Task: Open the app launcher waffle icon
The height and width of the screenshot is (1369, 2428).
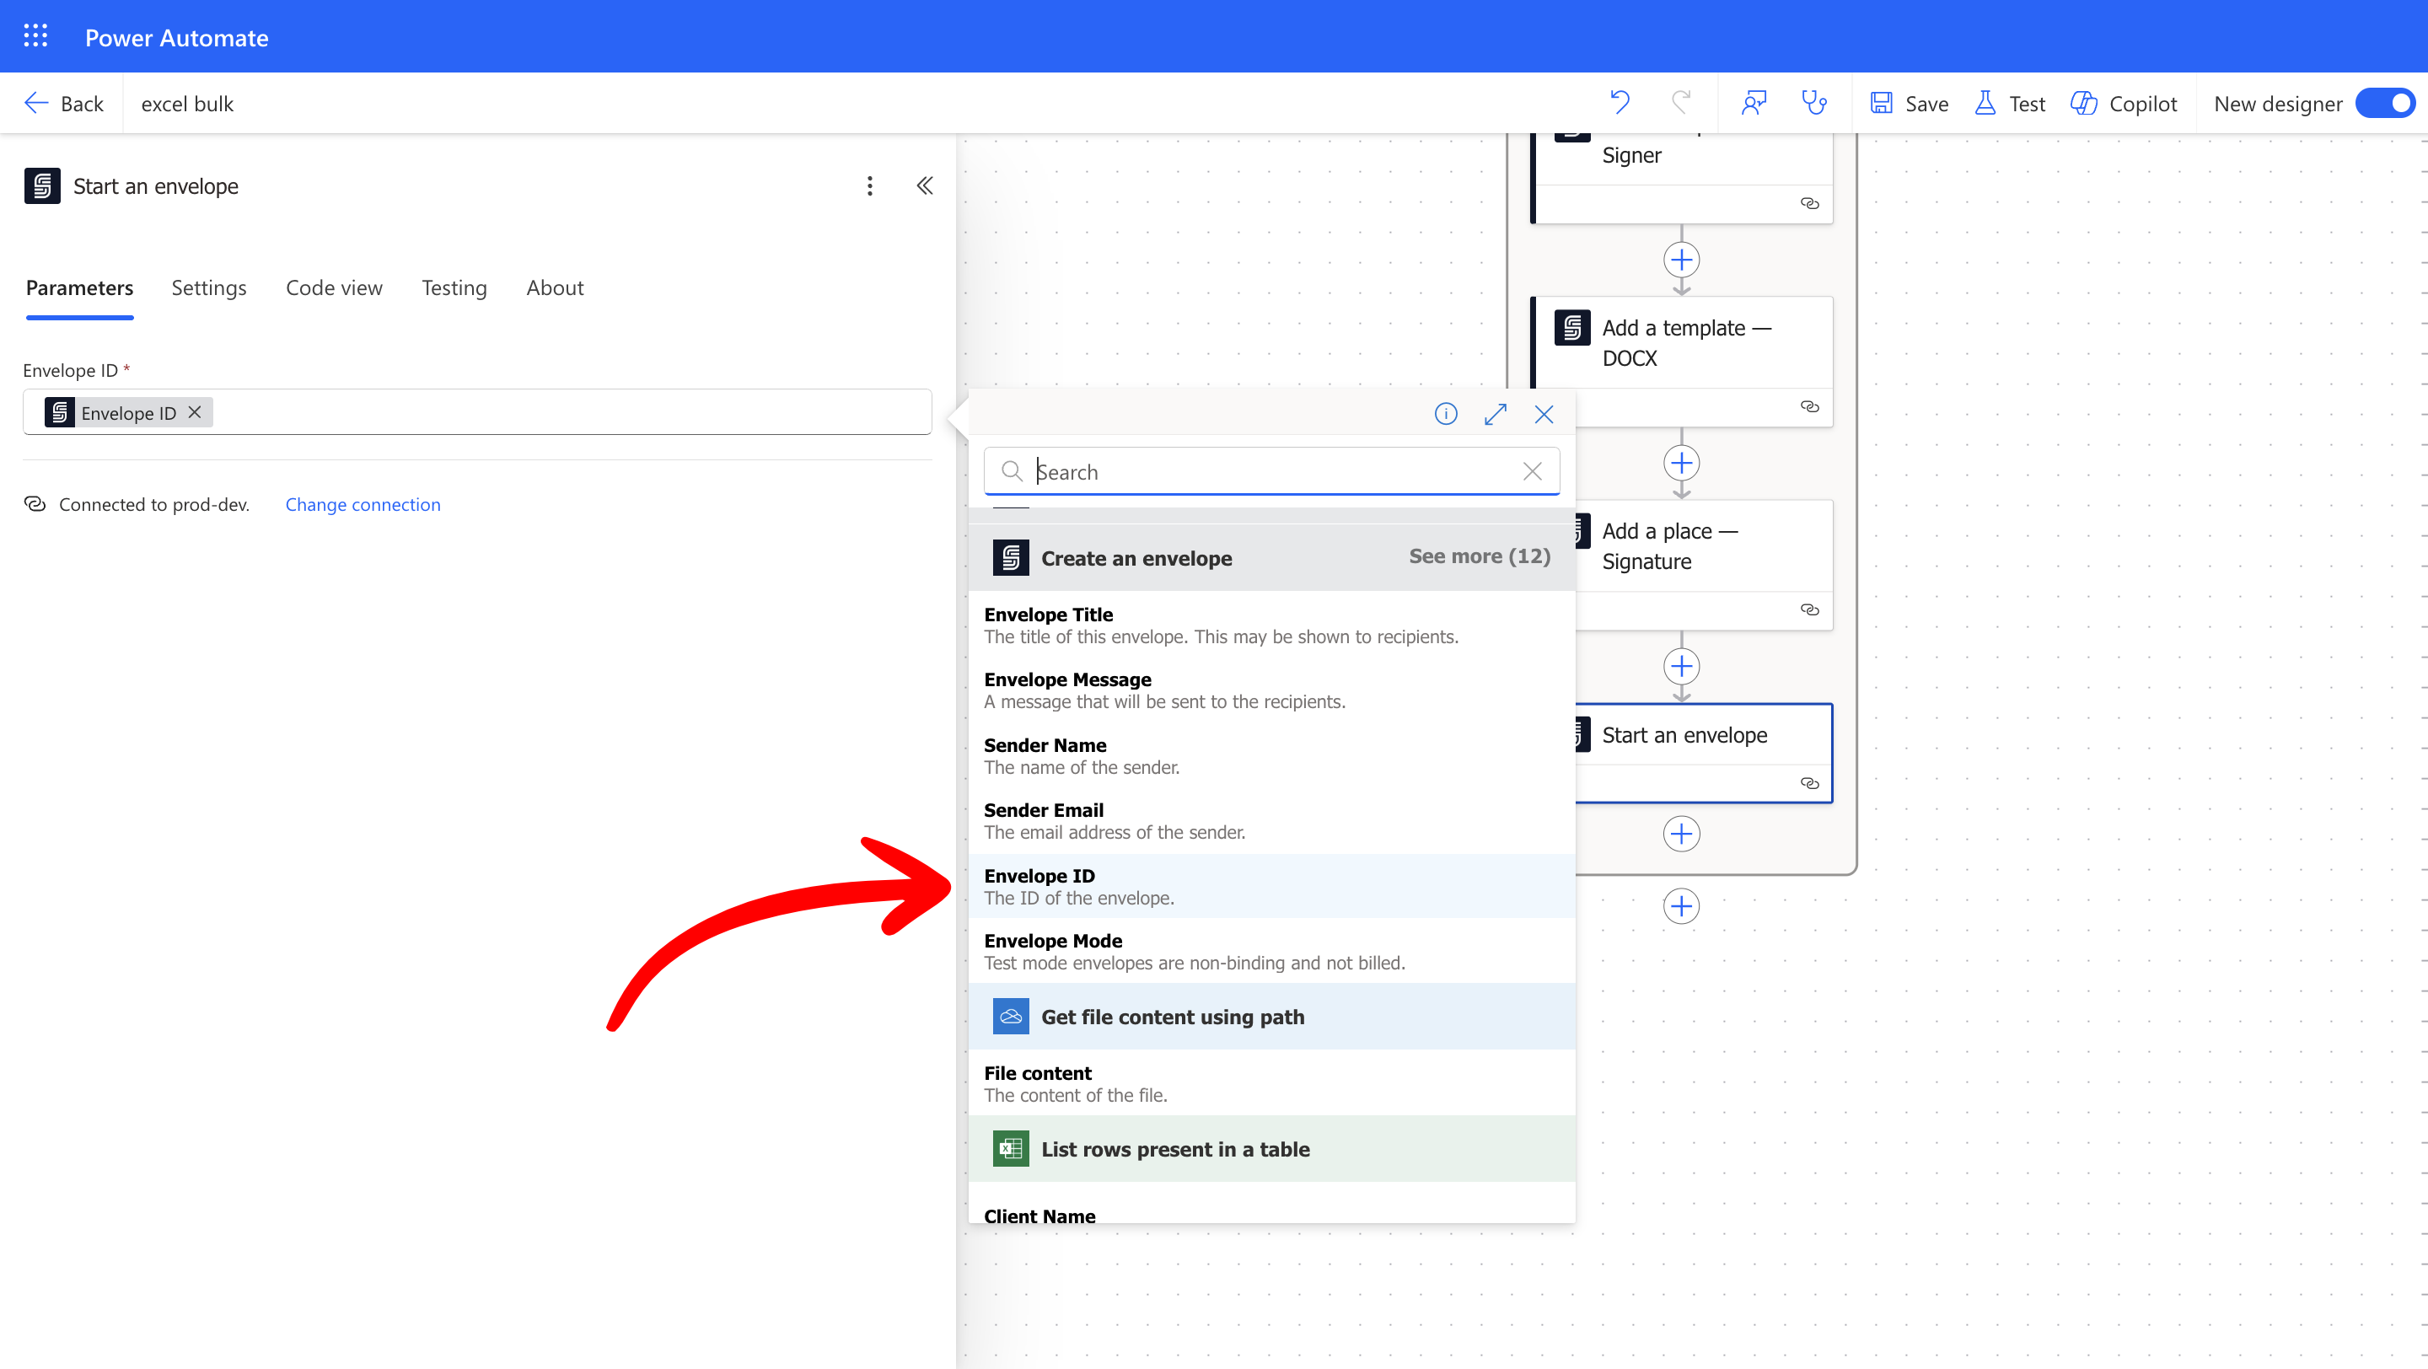Action: (x=35, y=37)
